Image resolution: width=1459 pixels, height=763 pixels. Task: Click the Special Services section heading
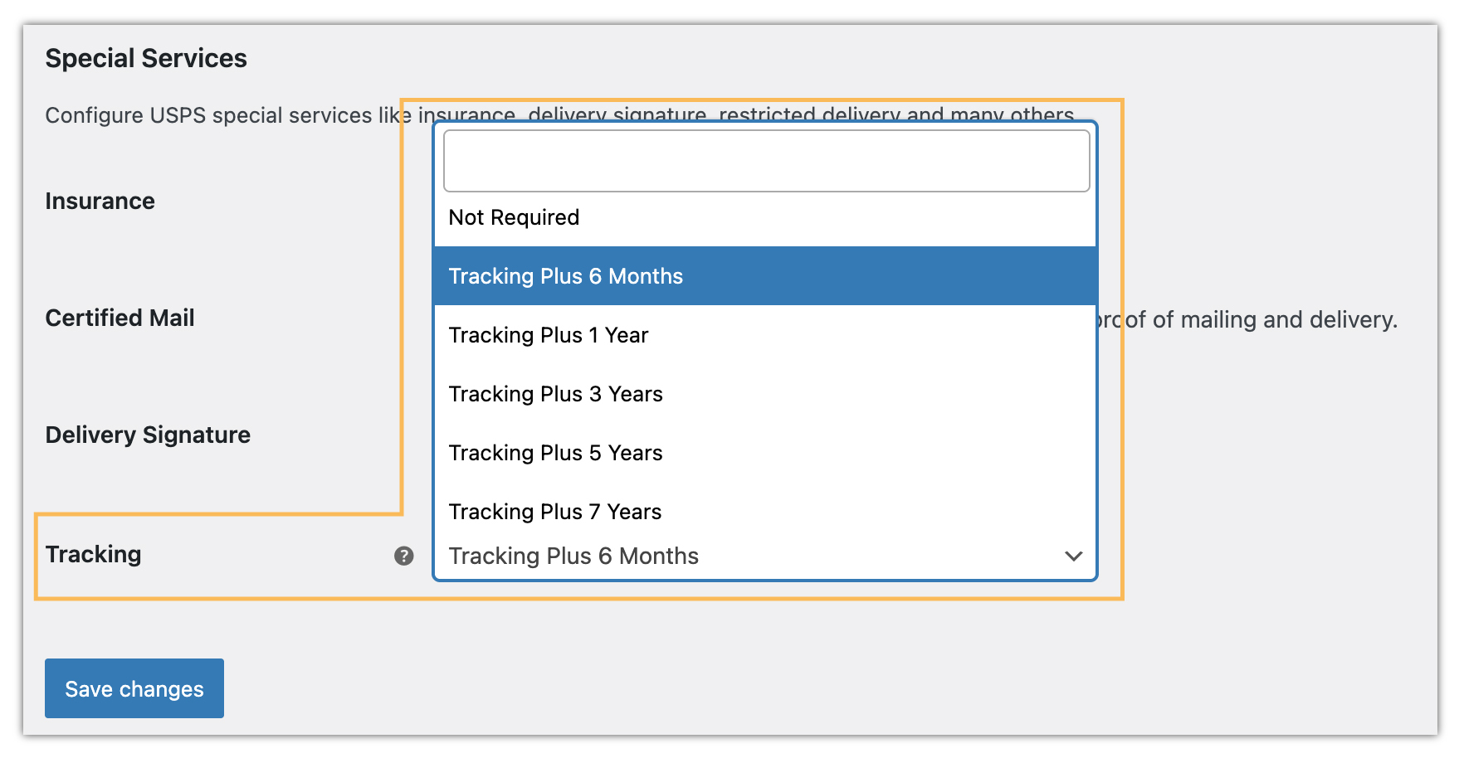click(x=146, y=57)
